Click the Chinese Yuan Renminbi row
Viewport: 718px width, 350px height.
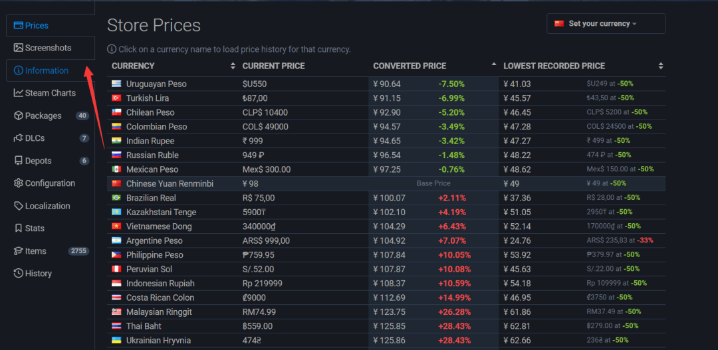[170, 183]
